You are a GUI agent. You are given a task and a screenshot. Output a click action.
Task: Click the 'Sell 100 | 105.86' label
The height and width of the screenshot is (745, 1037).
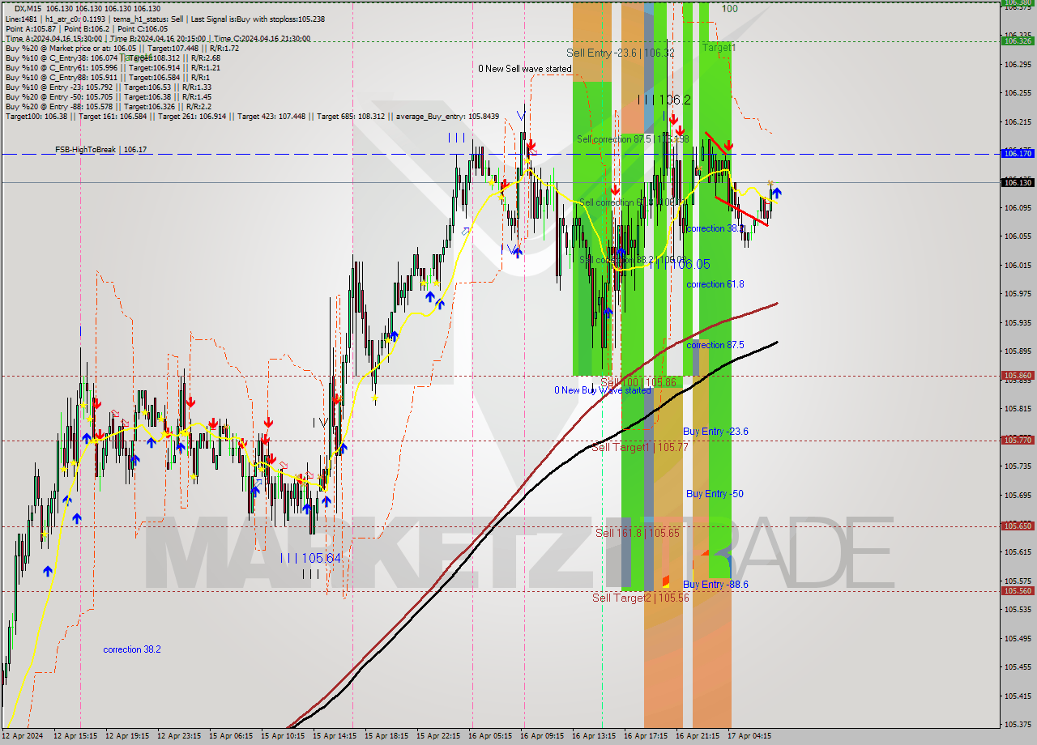coord(637,382)
